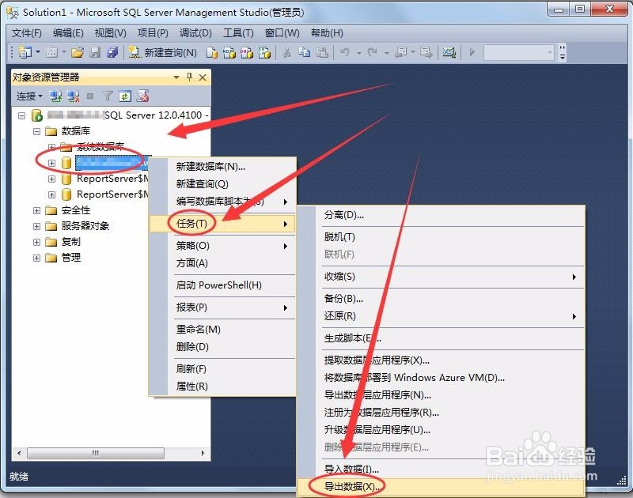
Task: Click the Start debugging play icon
Action: [472, 52]
